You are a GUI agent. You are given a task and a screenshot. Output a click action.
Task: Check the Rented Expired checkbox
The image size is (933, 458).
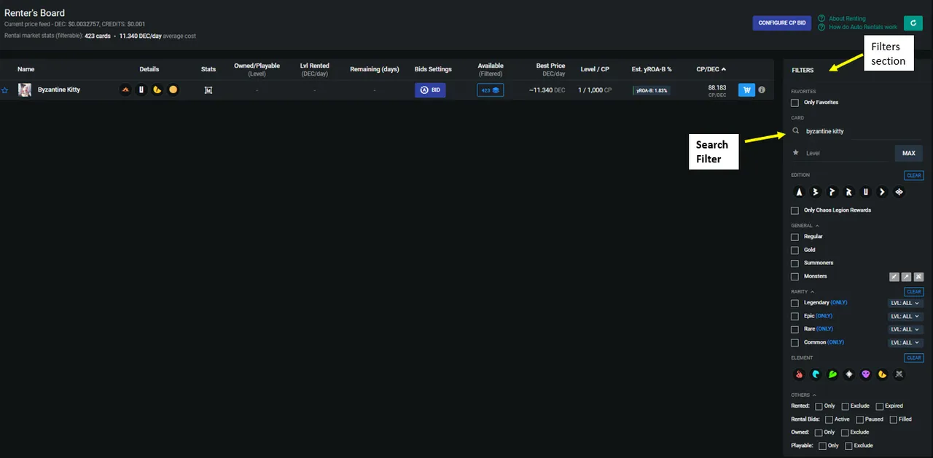[x=880, y=406]
